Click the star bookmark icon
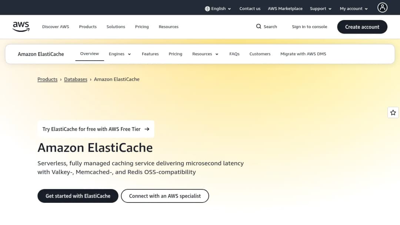 point(393,113)
